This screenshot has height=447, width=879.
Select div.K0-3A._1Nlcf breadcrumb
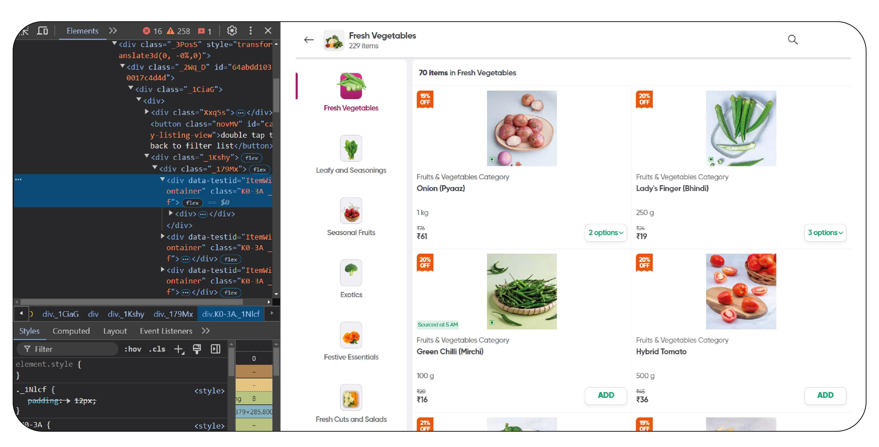click(231, 314)
